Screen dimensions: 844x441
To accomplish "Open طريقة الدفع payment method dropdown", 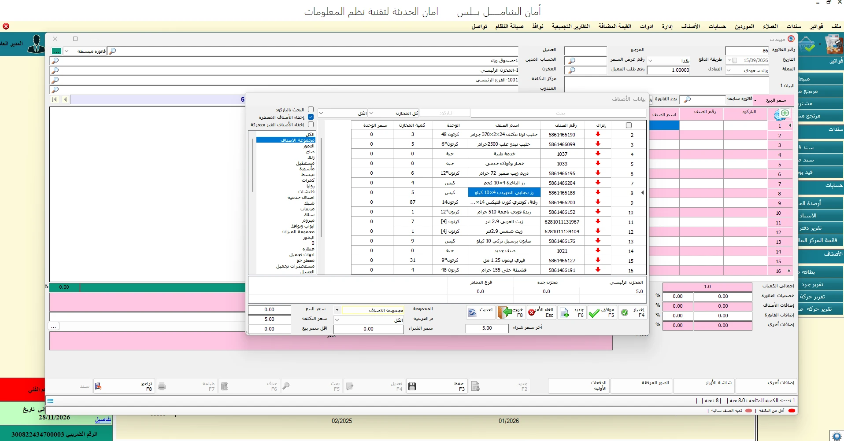I will tap(650, 60).
